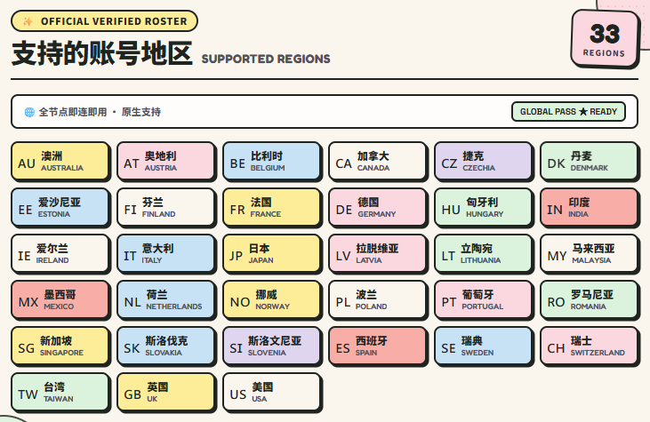Choose the Canada 加拿大 card
This screenshot has height=422, width=650.
pos(377,161)
